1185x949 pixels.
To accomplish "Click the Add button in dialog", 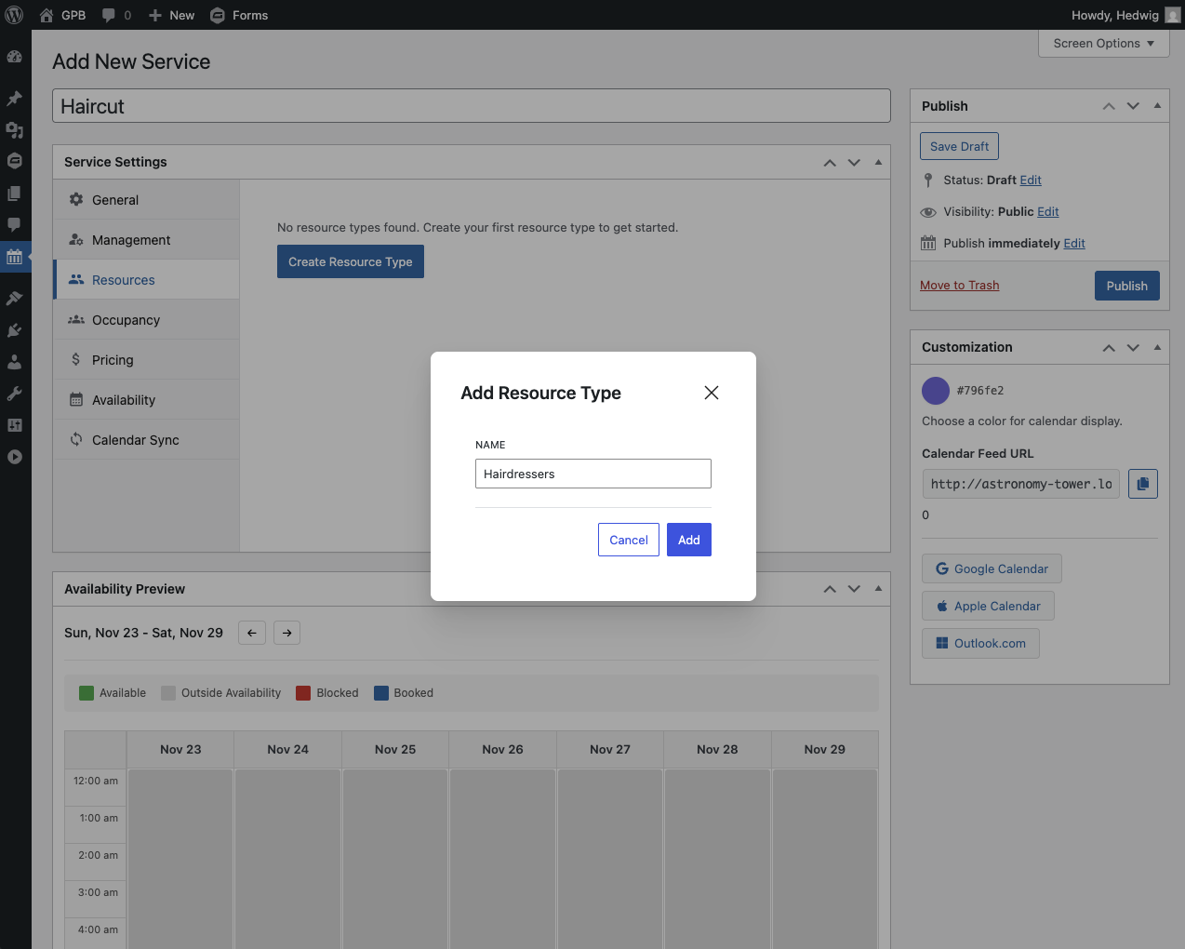I will click(688, 540).
